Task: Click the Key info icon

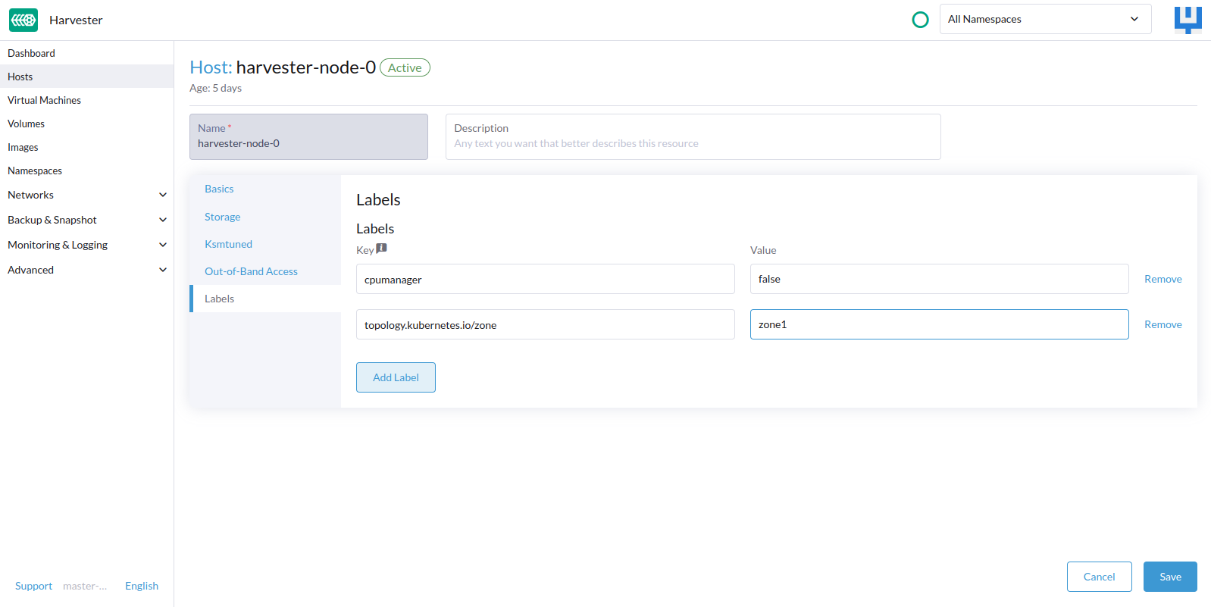Action: pos(382,249)
